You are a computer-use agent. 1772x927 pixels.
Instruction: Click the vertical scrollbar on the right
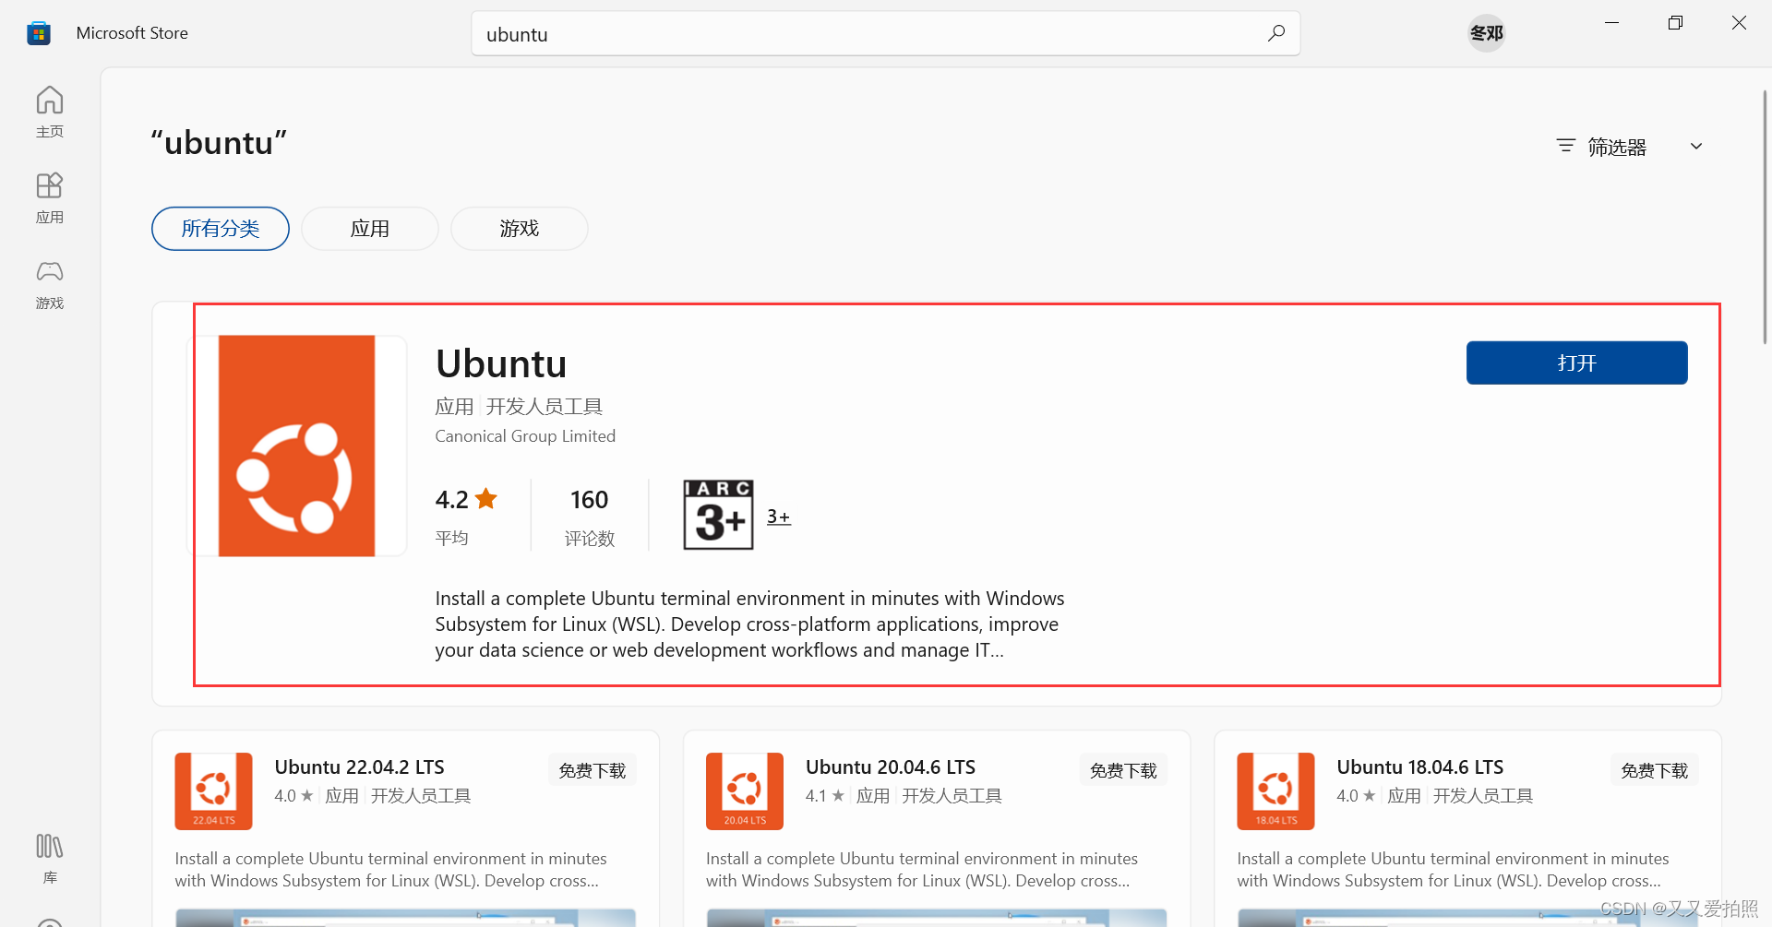coord(1765,218)
